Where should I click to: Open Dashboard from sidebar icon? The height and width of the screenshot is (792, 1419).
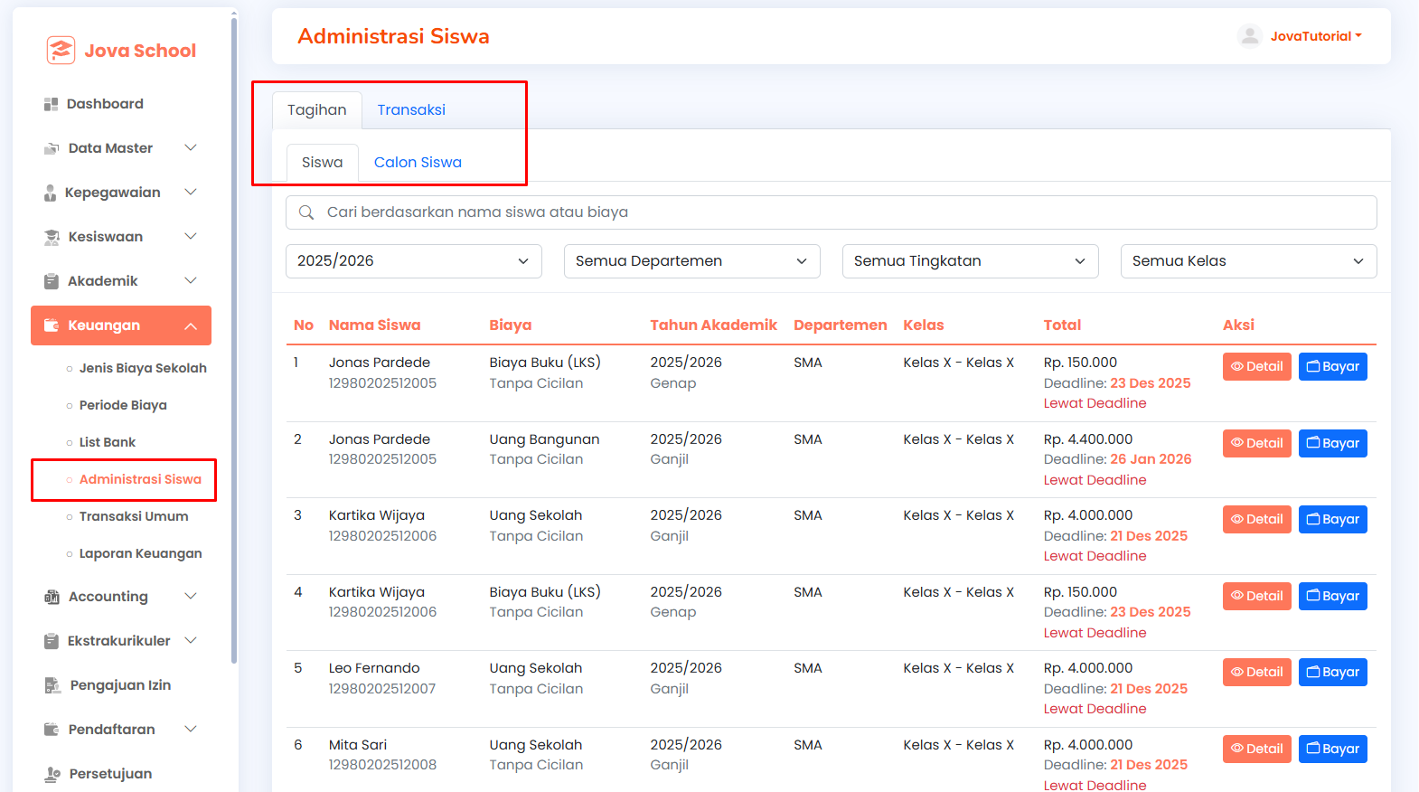pyautogui.click(x=51, y=104)
